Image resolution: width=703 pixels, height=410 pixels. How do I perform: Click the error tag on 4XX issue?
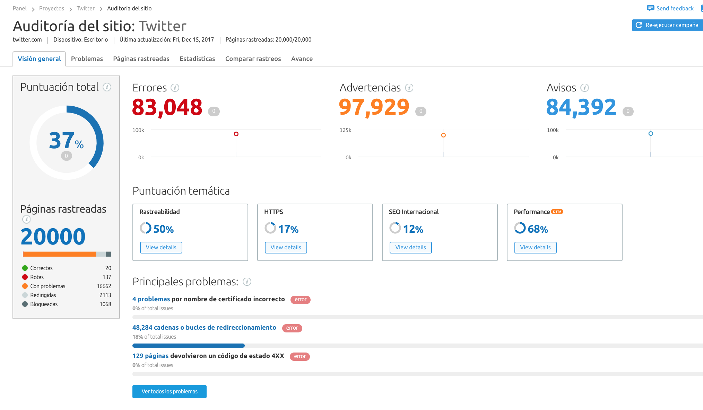tap(300, 356)
